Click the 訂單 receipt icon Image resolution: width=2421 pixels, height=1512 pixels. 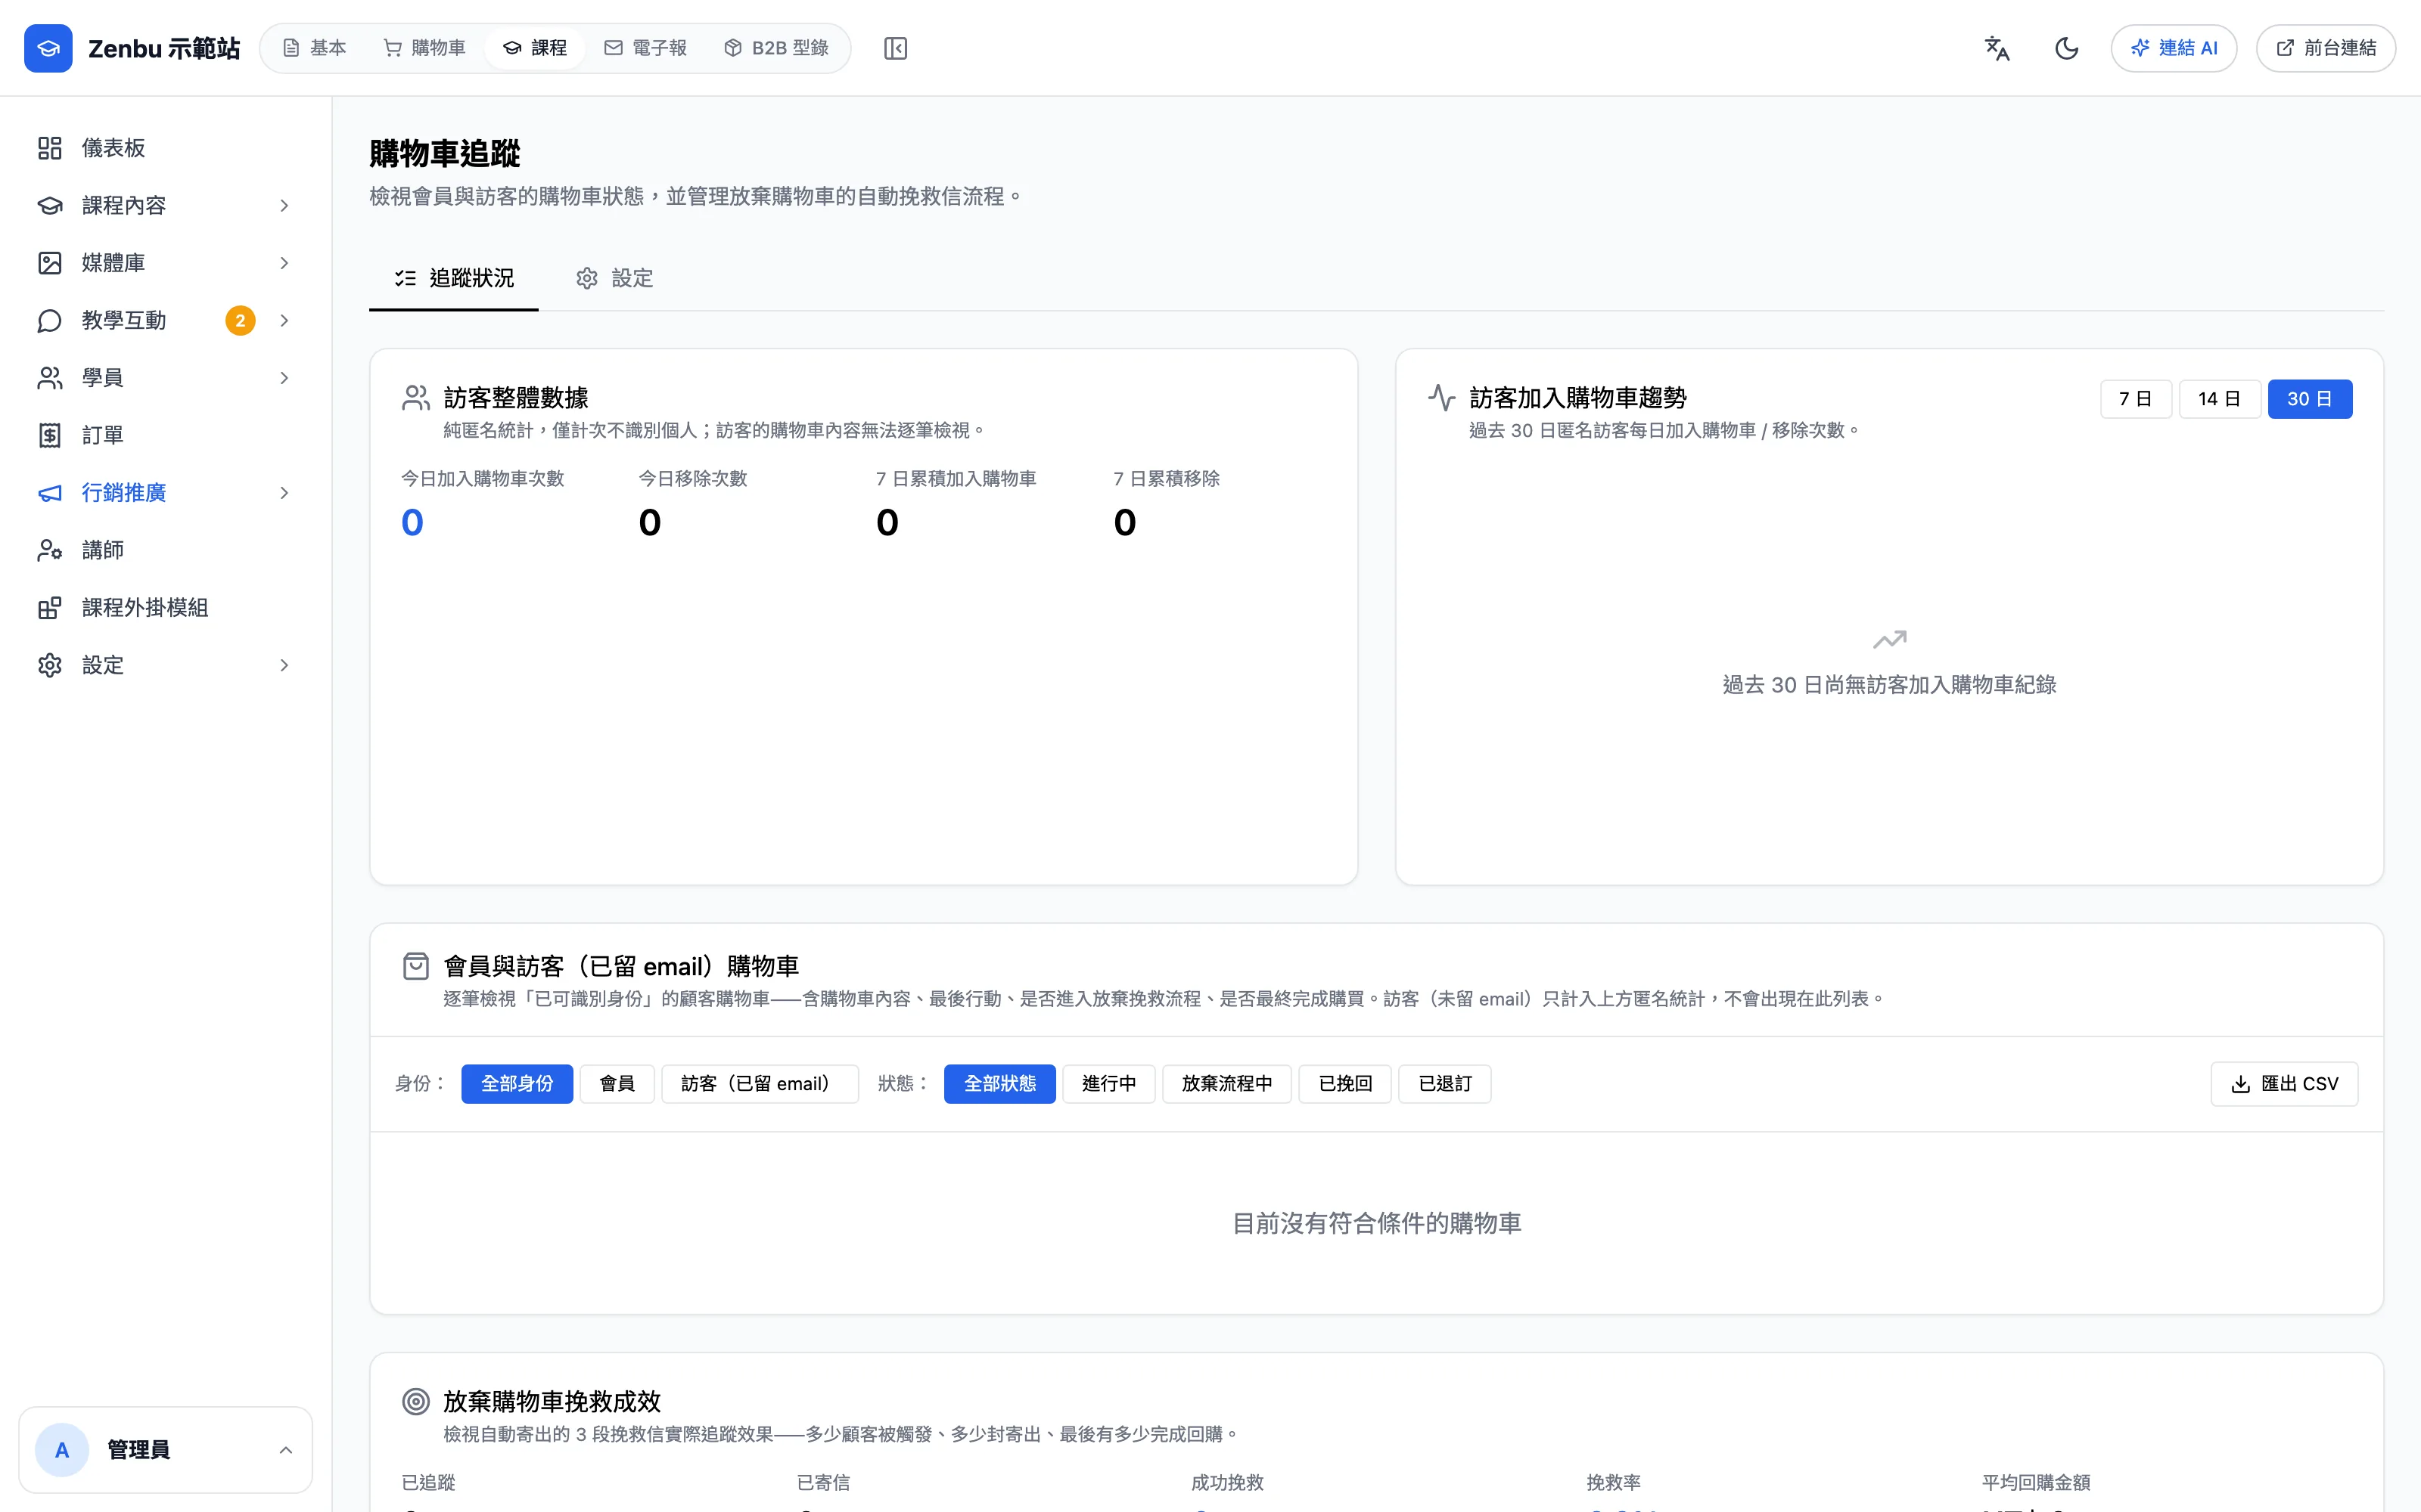(x=50, y=435)
